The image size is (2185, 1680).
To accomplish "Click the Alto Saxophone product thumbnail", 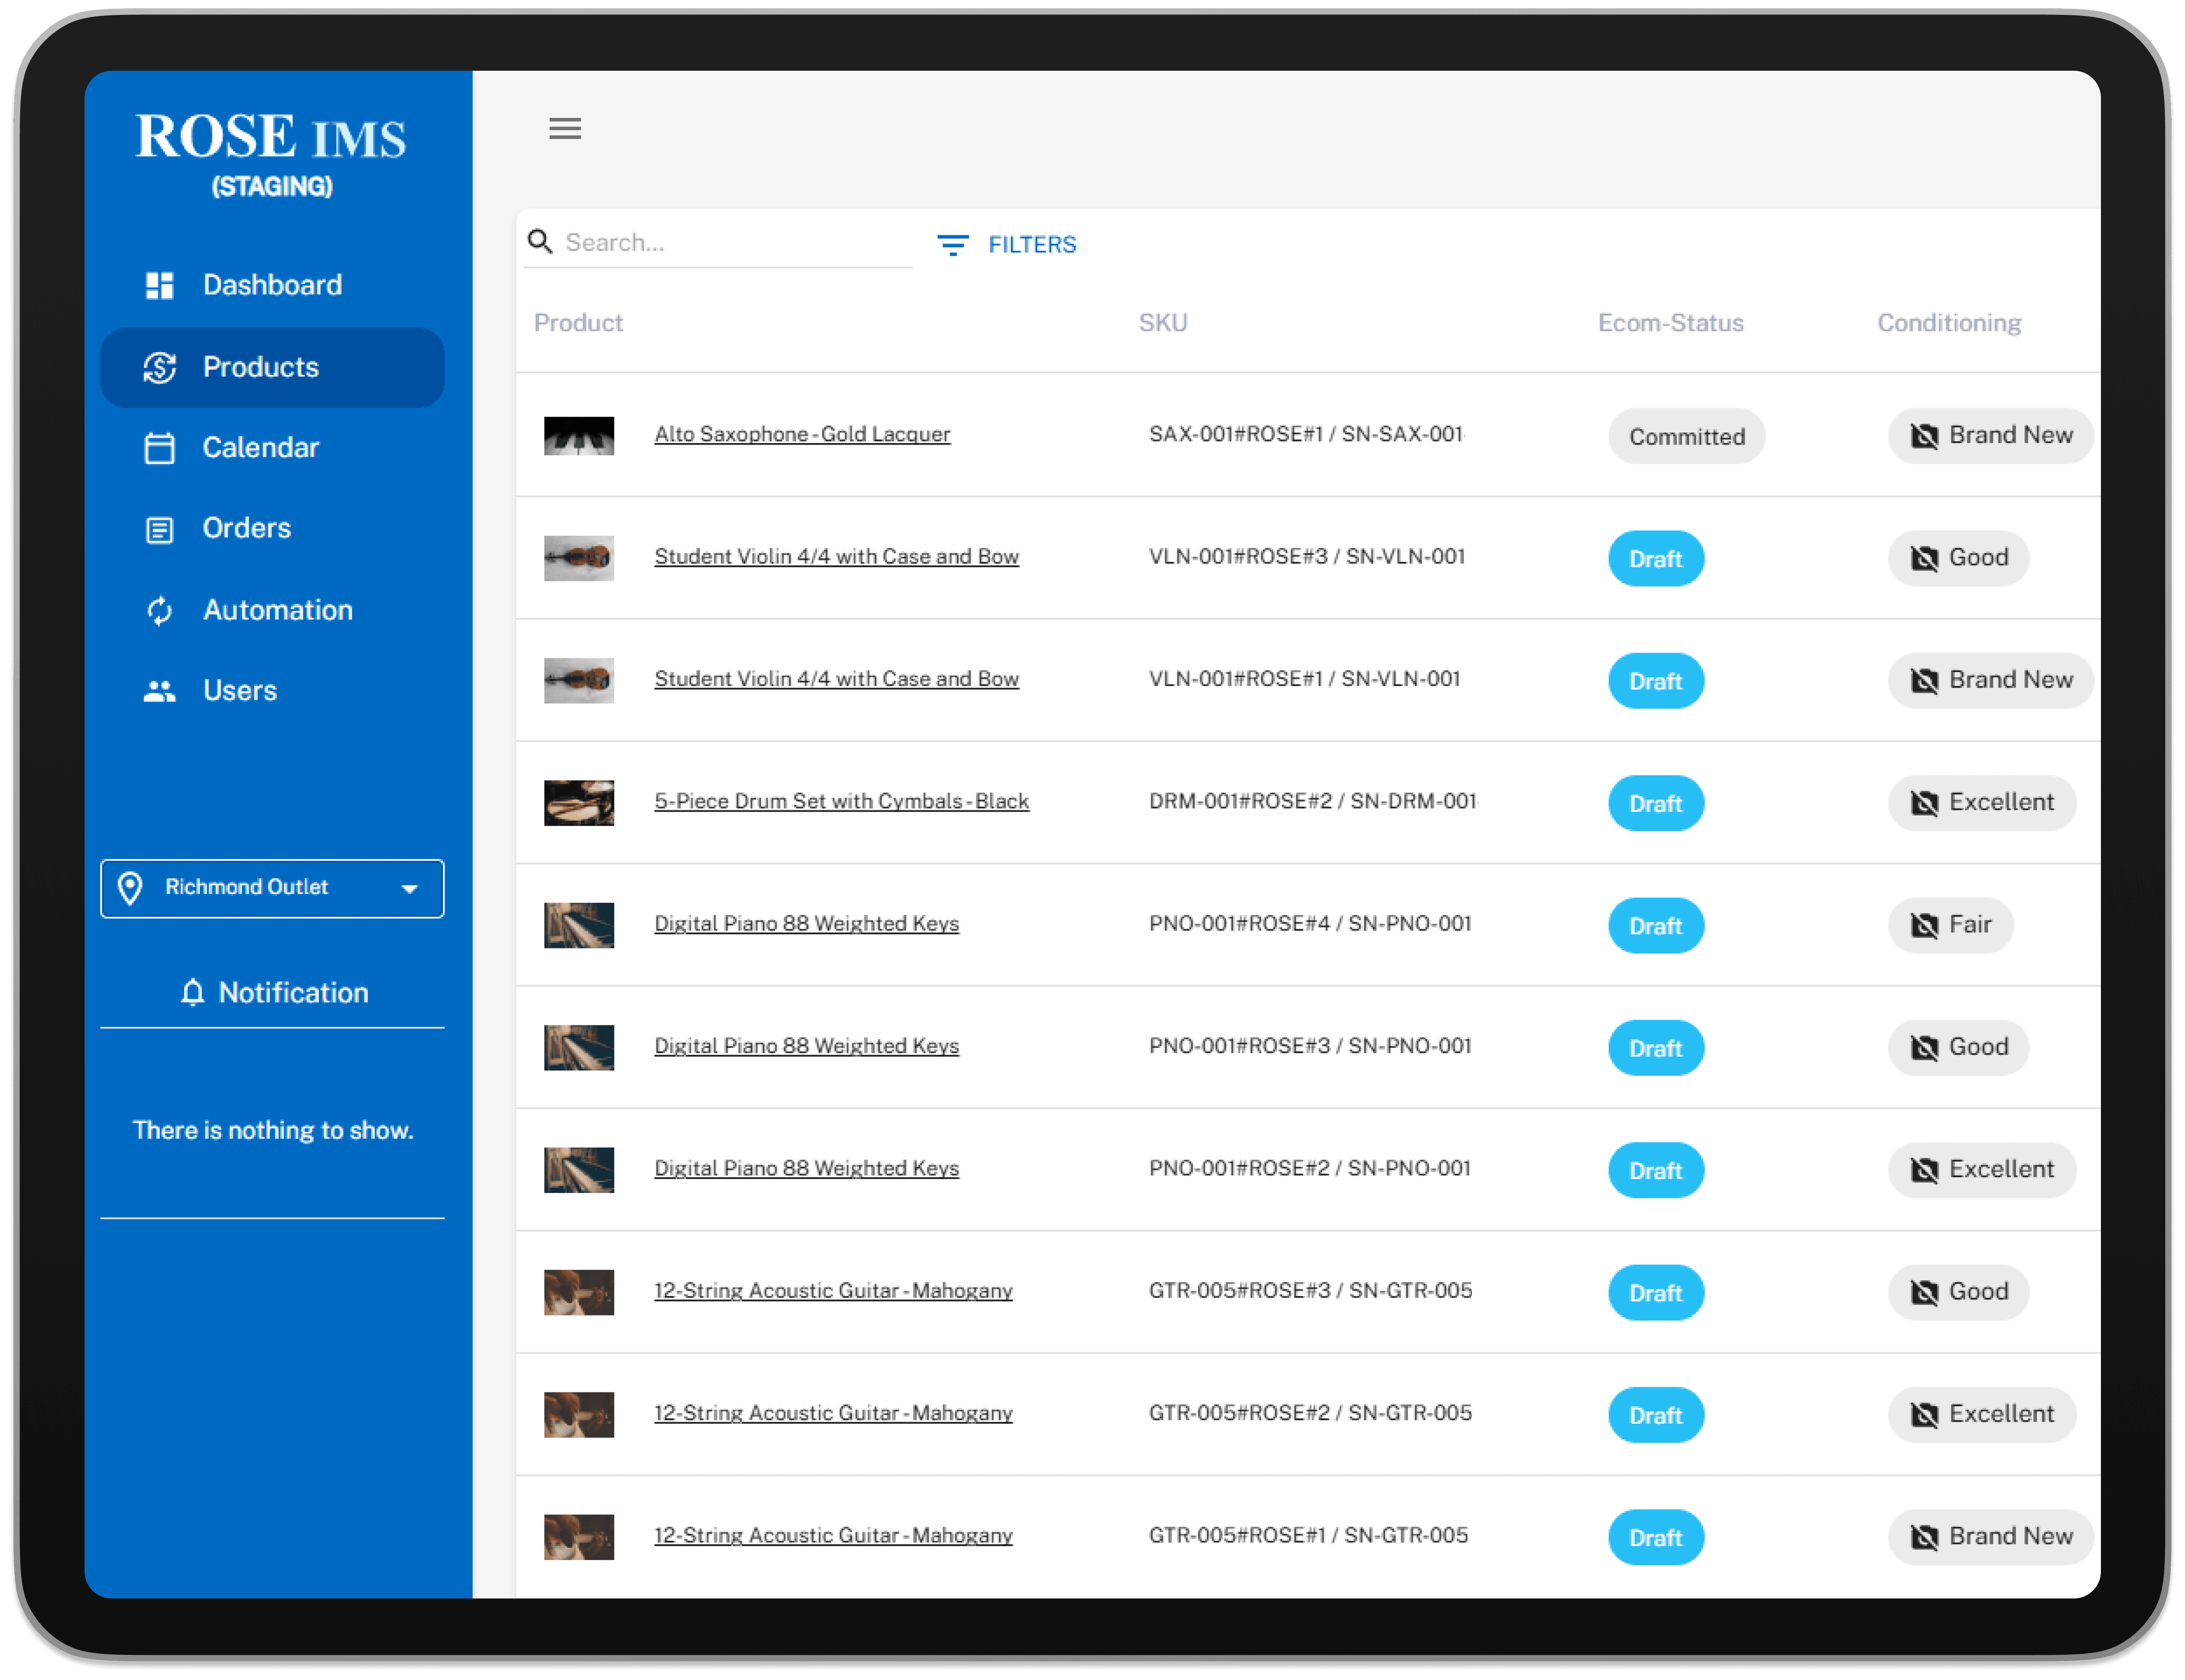I will pos(578,435).
